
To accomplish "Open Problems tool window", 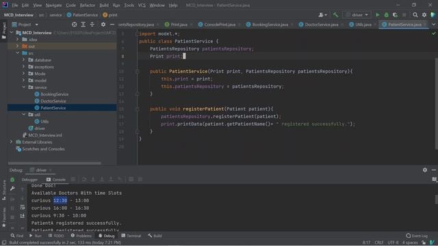I will 81,236.
